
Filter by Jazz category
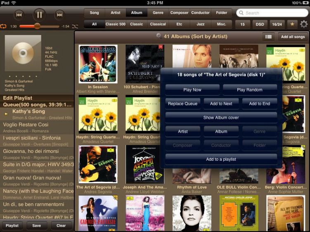coord(201,24)
